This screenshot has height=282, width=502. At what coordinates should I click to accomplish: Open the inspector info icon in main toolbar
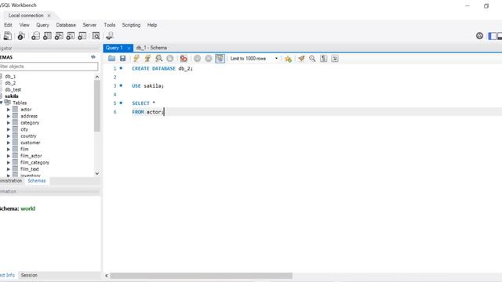[x=21, y=36]
